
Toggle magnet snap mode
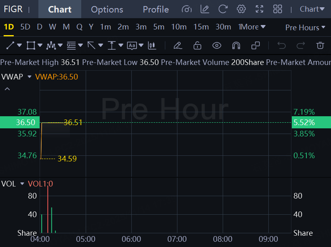click(x=236, y=45)
